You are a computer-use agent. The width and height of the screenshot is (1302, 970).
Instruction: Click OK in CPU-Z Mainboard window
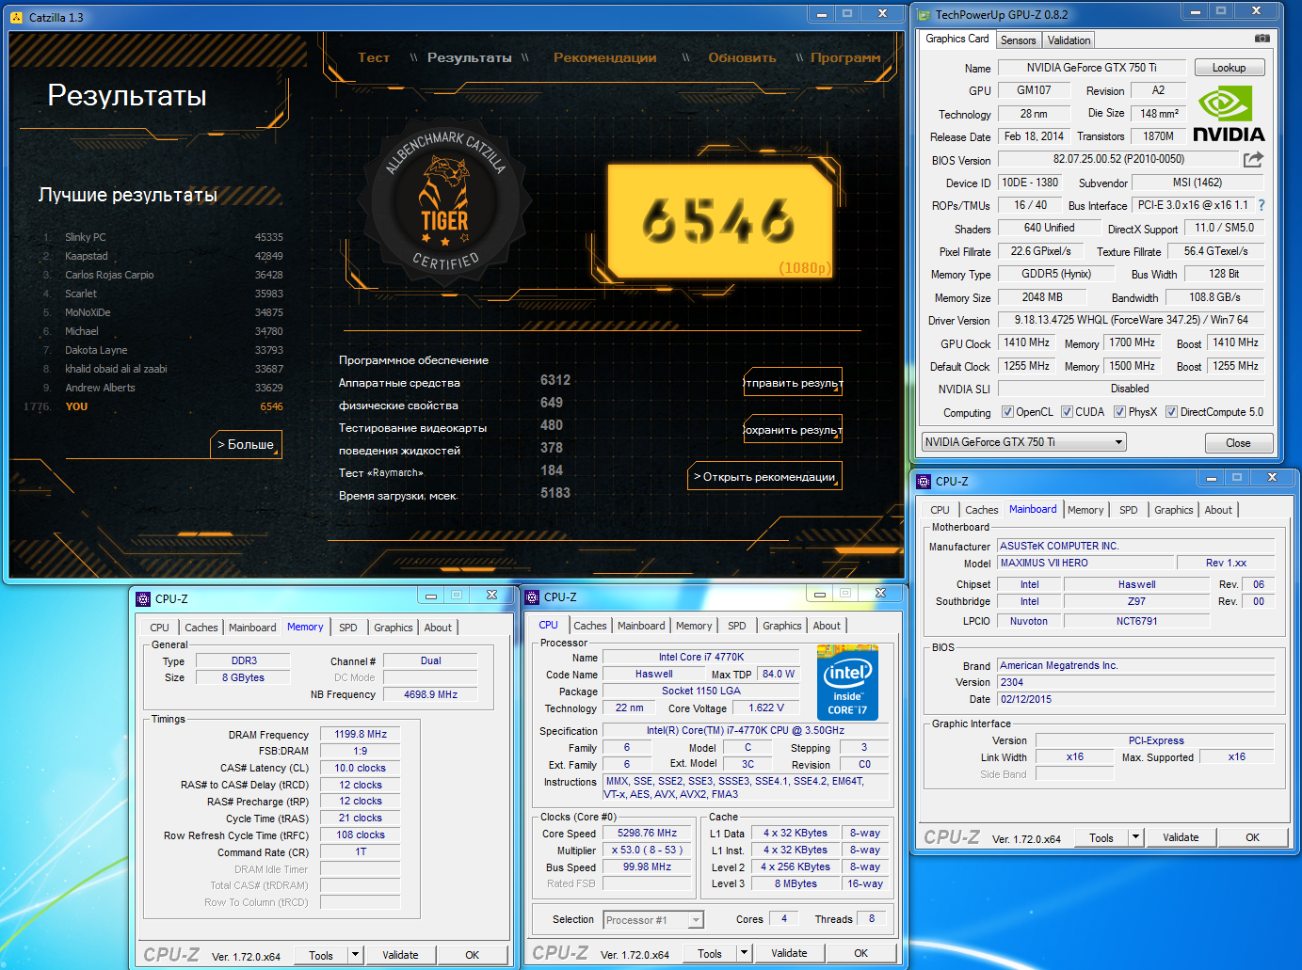(x=1252, y=837)
